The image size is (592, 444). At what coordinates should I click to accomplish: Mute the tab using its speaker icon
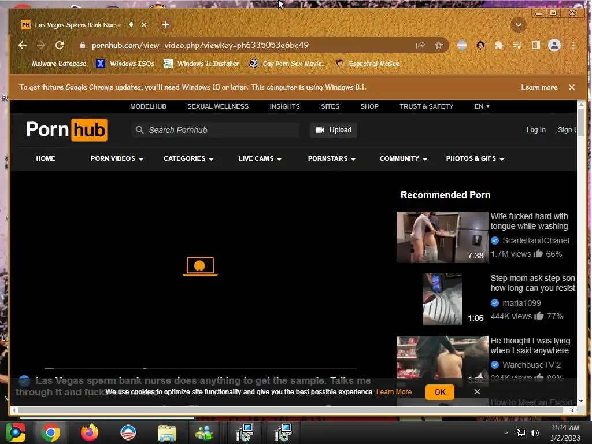click(131, 25)
